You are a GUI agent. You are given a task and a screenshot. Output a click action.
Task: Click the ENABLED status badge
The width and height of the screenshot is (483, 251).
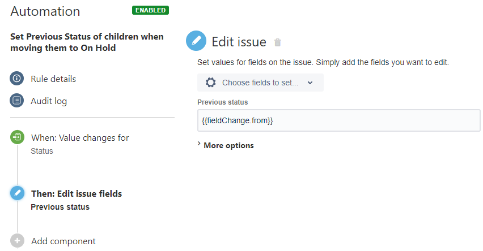[151, 10]
